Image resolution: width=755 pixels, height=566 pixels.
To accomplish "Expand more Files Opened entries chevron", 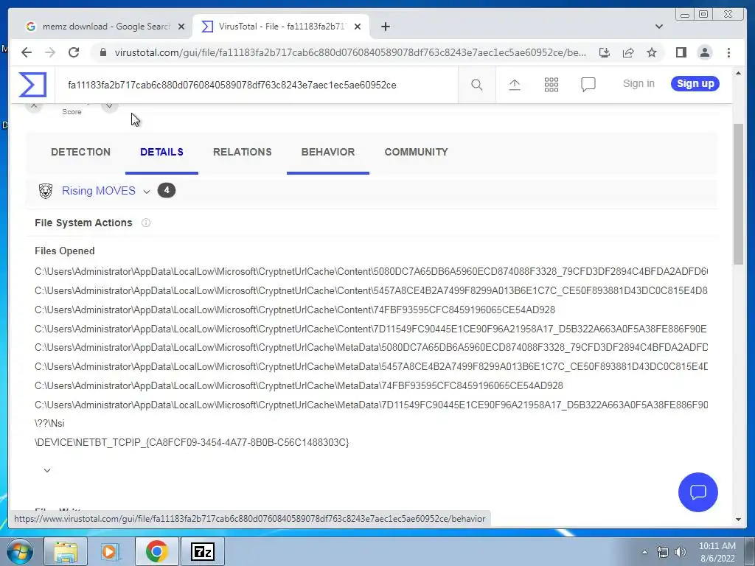I will click(x=47, y=470).
